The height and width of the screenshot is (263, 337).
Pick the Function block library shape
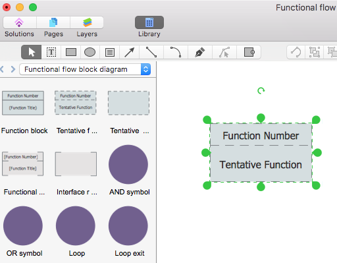click(x=23, y=103)
